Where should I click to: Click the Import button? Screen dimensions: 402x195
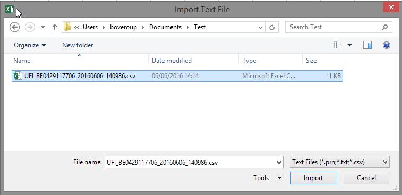point(313,178)
